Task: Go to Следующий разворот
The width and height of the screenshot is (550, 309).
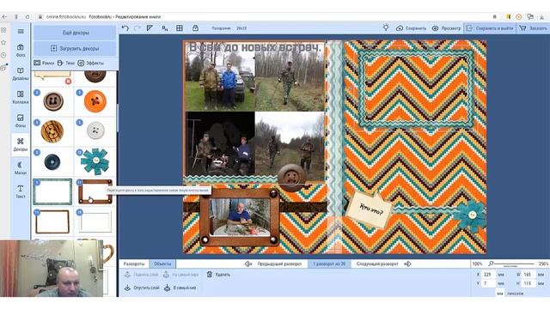Action: coord(383,264)
